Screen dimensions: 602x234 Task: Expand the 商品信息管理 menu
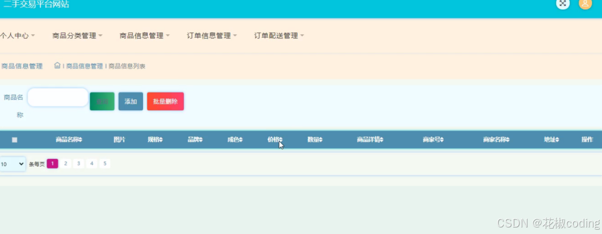[144, 36]
